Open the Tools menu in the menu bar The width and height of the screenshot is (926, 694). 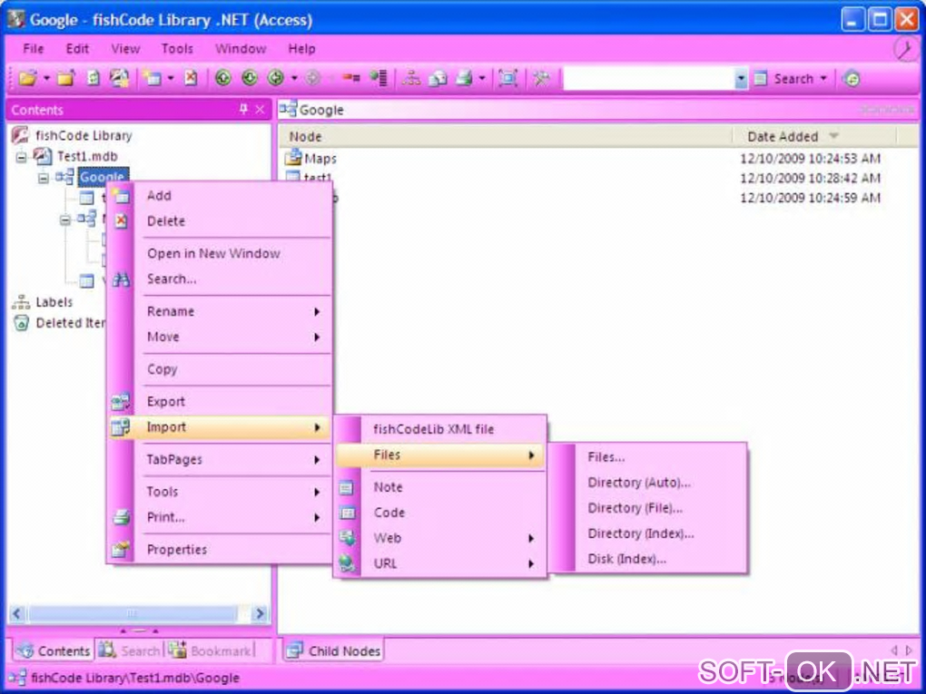[177, 49]
